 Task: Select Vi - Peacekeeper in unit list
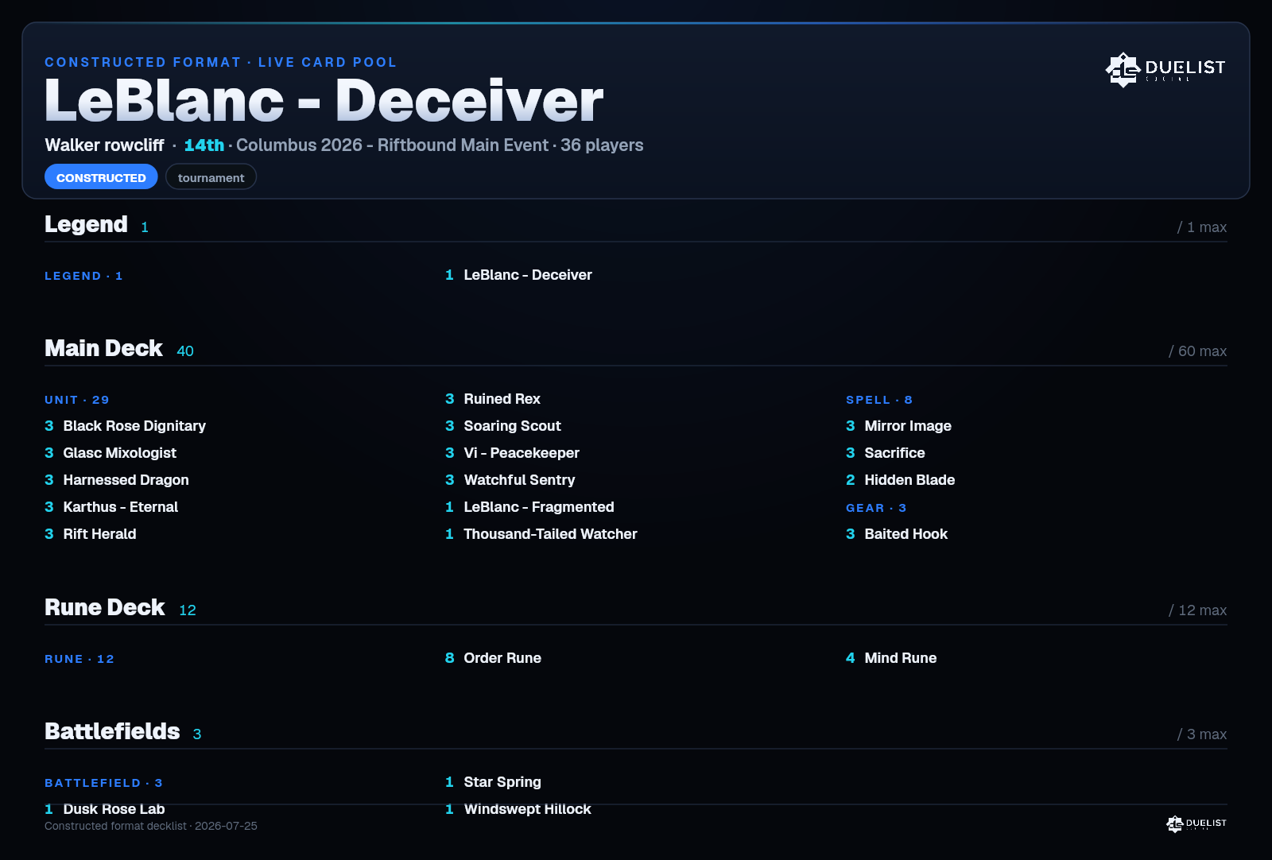[x=512, y=453]
